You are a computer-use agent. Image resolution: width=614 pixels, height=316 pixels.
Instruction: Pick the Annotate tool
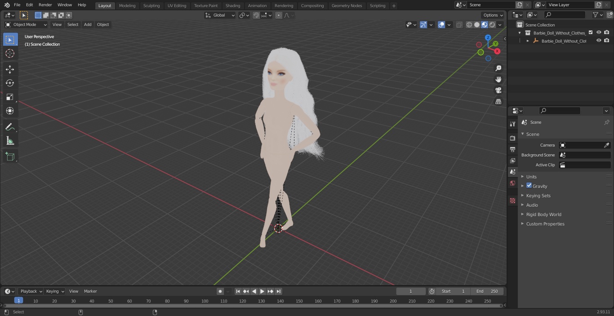point(10,127)
